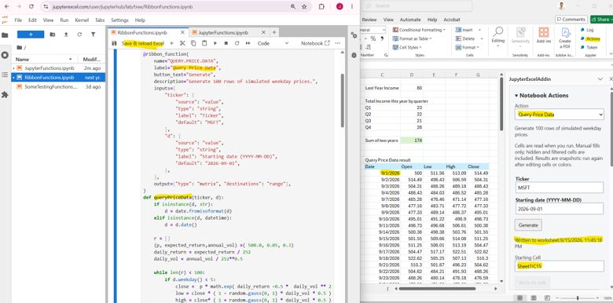Click the blue new launcher plus button
Viewport: 613px width, 303px height.
click(x=31, y=35)
